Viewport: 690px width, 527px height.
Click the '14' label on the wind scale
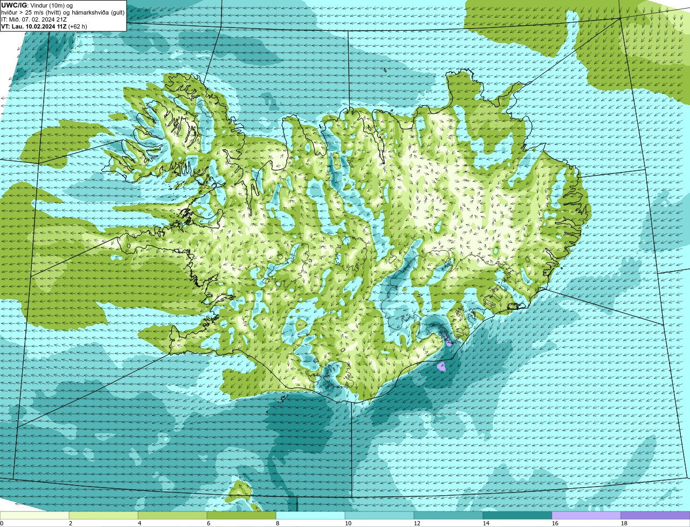point(486,523)
